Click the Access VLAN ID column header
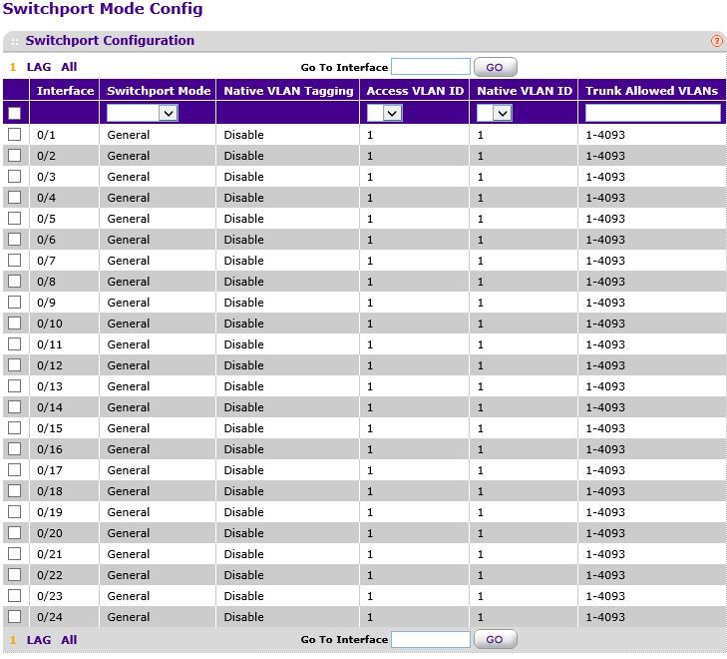Screen dimensions: 727x659 pos(415,91)
